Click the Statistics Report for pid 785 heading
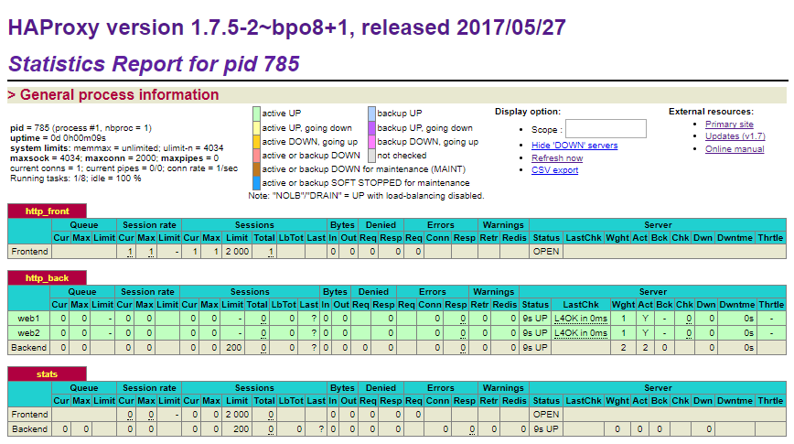This screenshot has width=794, height=444. click(x=154, y=64)
